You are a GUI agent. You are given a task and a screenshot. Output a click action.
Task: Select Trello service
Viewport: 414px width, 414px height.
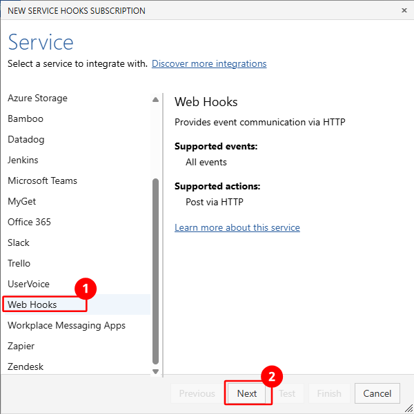[76, 263]
